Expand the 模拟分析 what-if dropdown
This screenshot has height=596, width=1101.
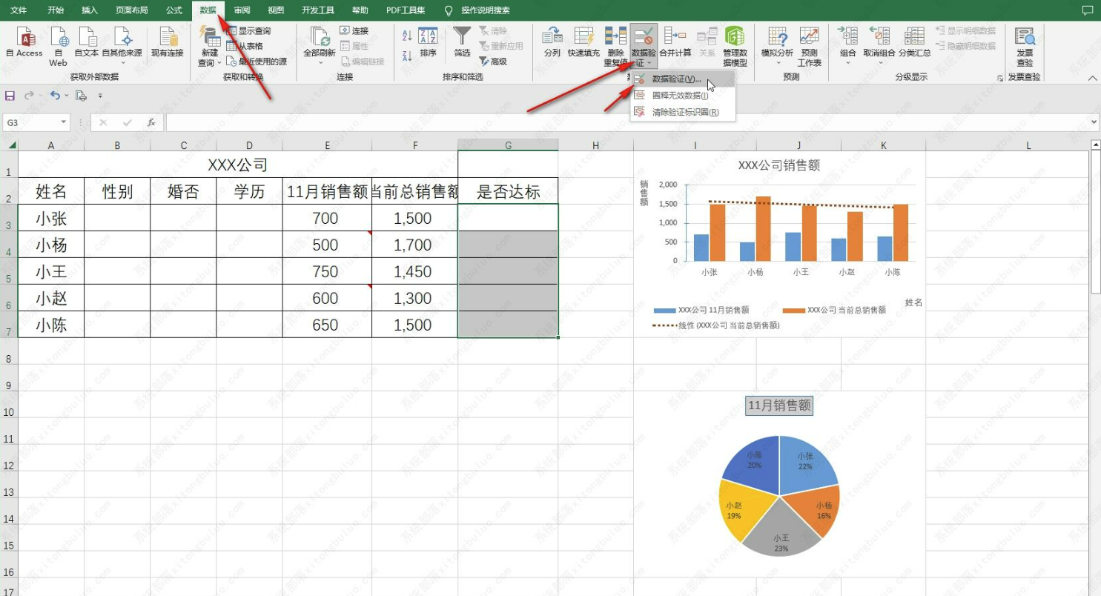tap(777, 63)
